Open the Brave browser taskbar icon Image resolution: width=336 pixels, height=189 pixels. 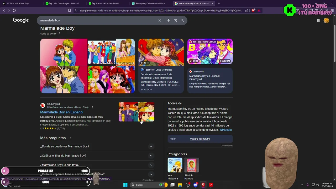[203, 185]
